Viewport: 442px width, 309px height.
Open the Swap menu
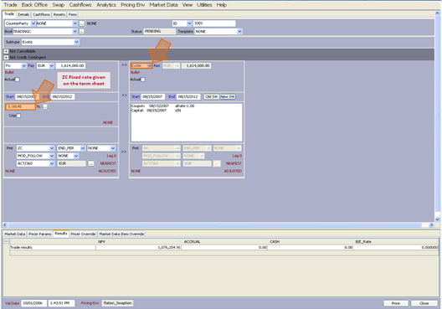pos(59,5)
